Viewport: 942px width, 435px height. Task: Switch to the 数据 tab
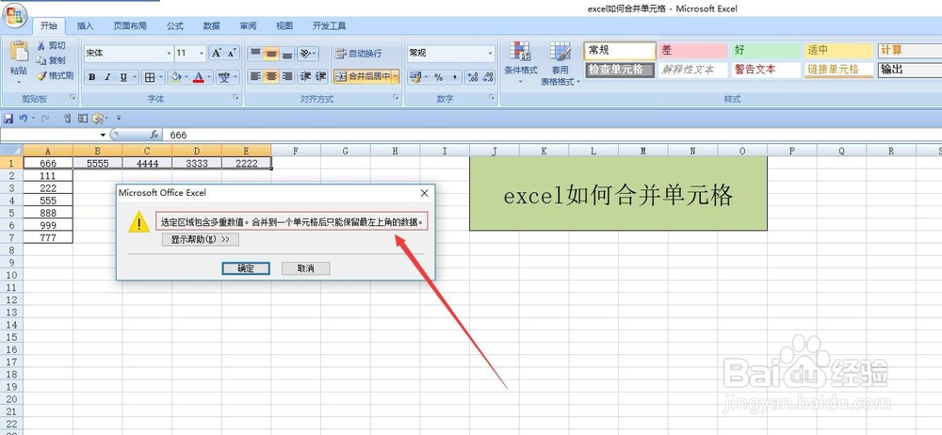tap(211, 25)
